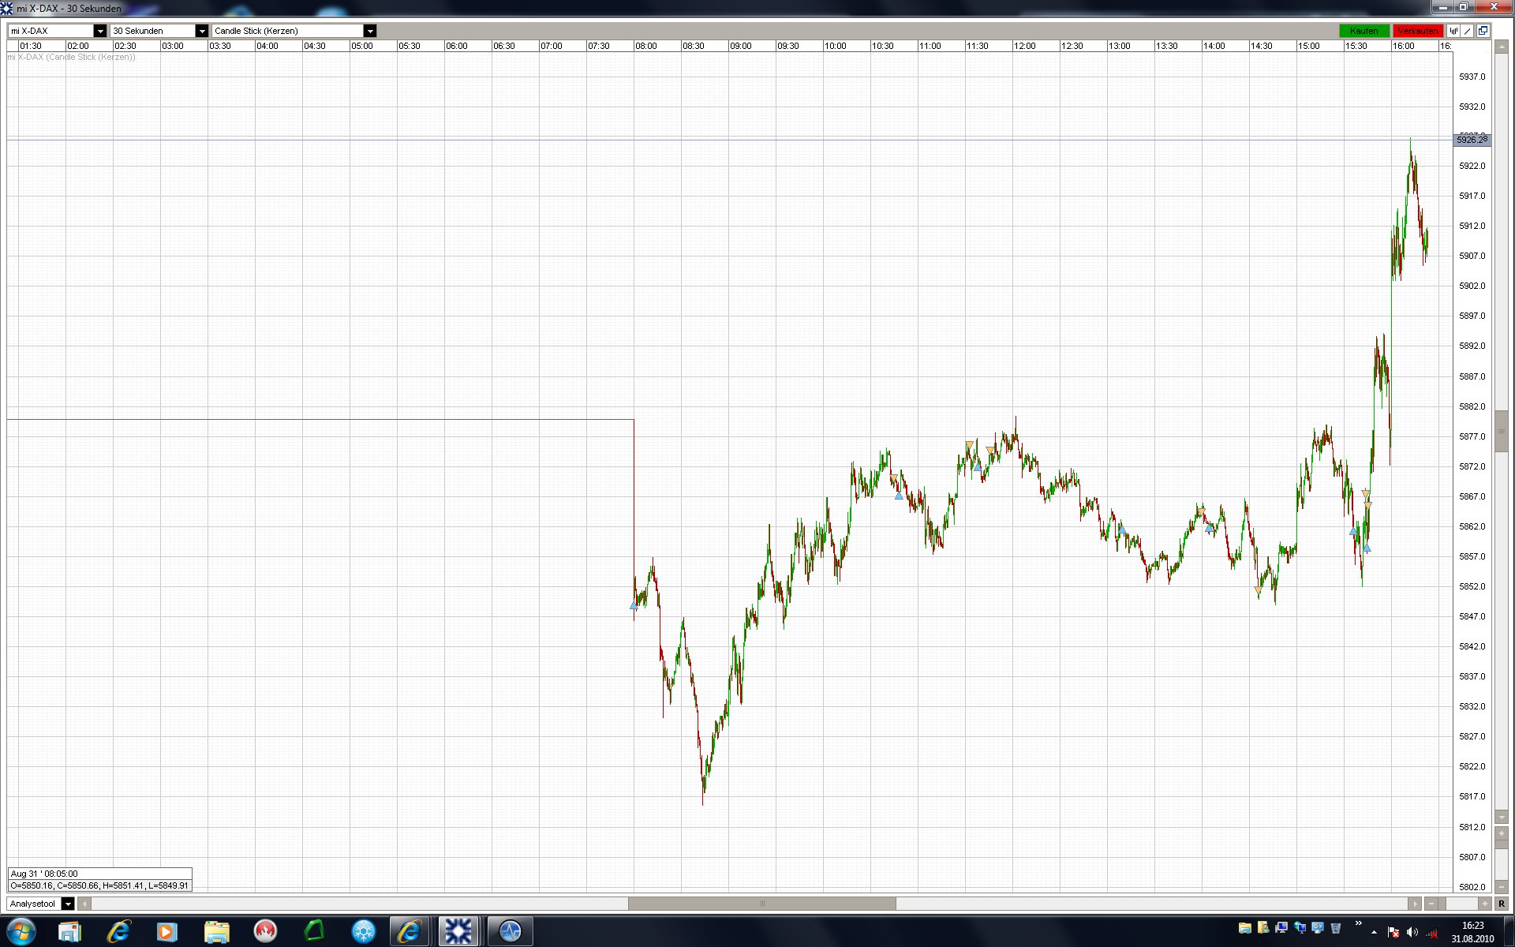This screenshot has width=1515, height=947.
Task: Click the horizontal zoom plus button
Action: (1484, 904)
